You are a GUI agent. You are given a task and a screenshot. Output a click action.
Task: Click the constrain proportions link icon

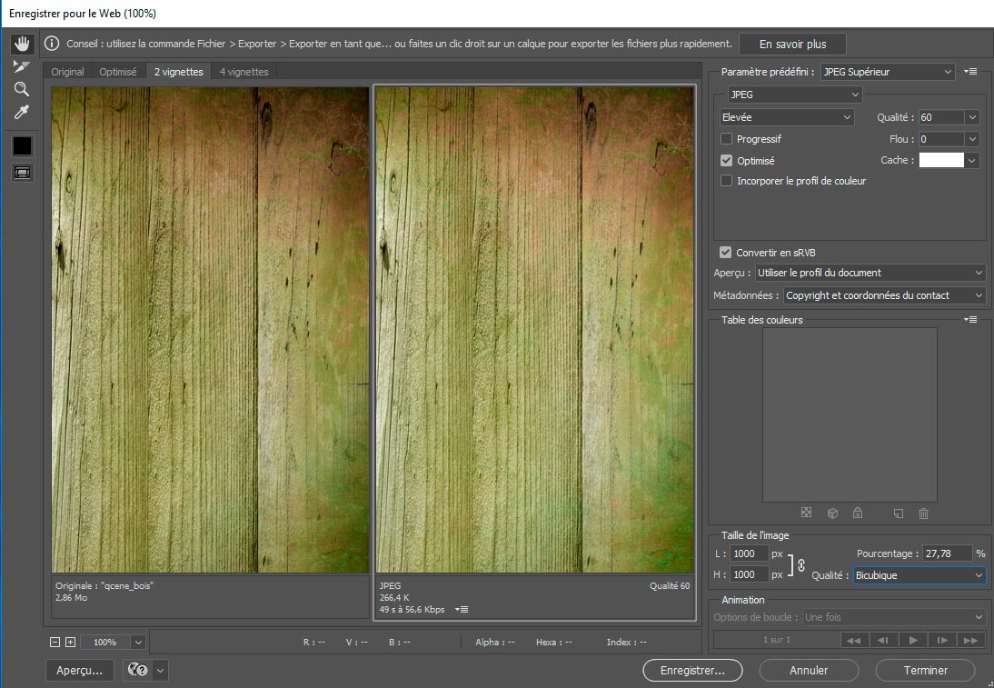pyautogui.click(x=800, y=564)
